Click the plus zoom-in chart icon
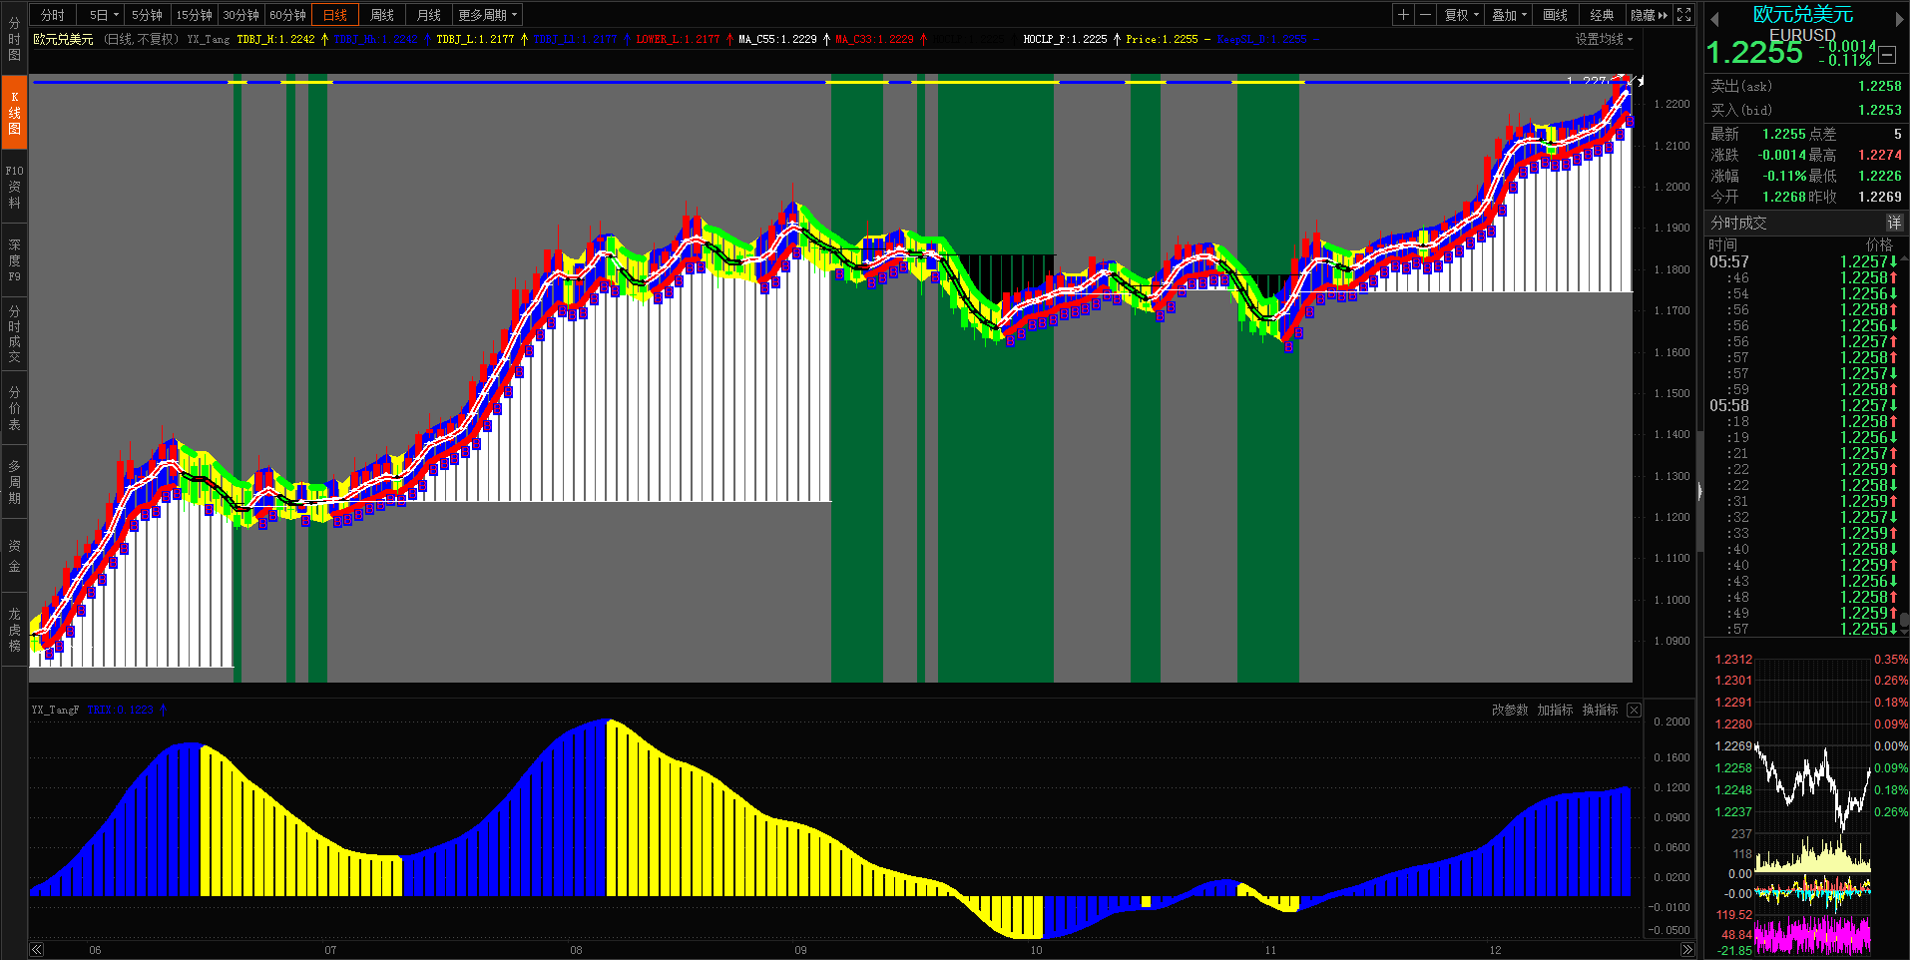 coord(1403,15)
